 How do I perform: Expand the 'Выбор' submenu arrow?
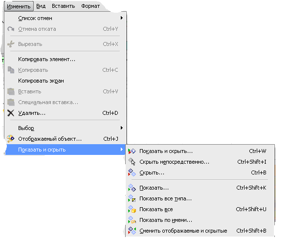point(121,128)
